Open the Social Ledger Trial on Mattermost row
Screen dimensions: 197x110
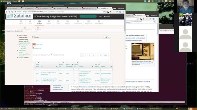coord(48,73)
